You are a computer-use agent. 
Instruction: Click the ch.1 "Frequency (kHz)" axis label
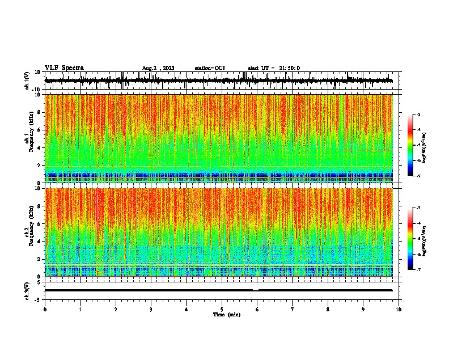[x=31, y=132]
